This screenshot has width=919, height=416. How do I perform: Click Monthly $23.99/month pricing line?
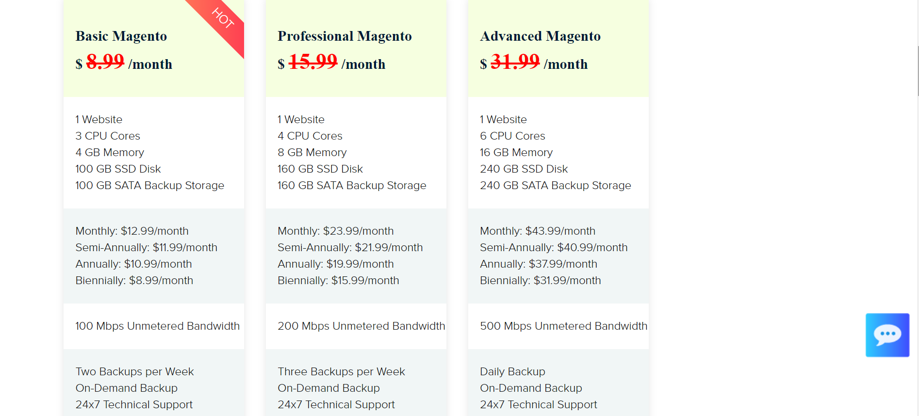pyautogui.click(x=336, y=231)
